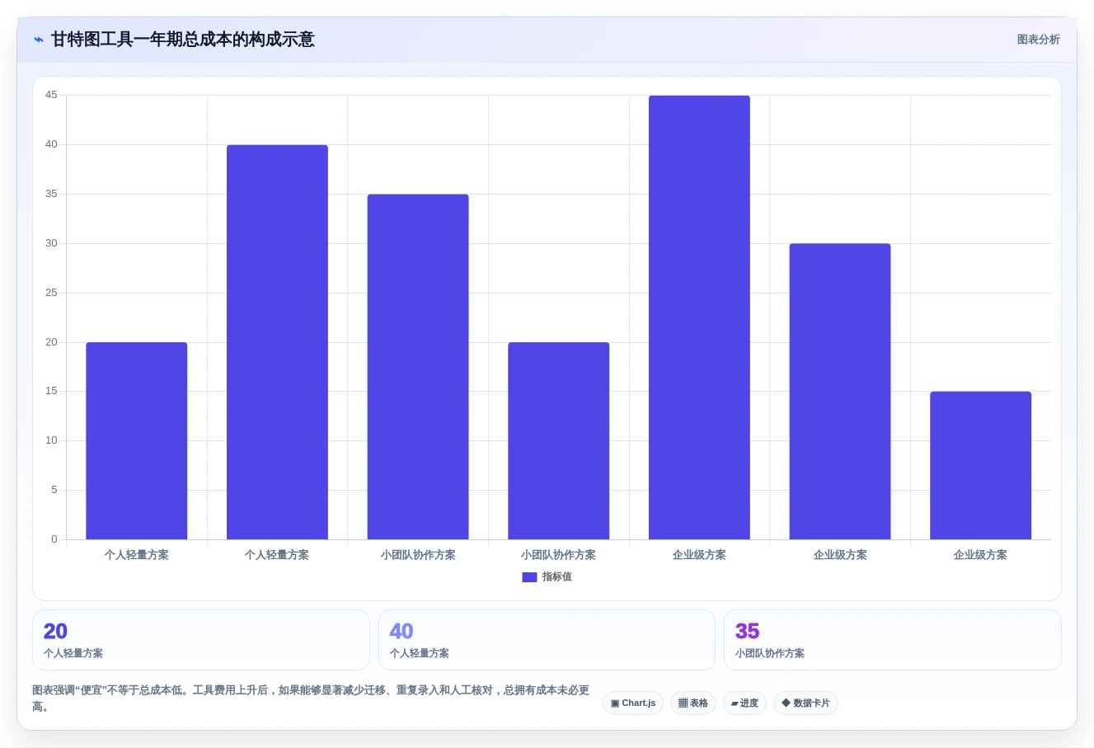Click the bar reaching value 40

pyautogui.click(x=277, y=342)
